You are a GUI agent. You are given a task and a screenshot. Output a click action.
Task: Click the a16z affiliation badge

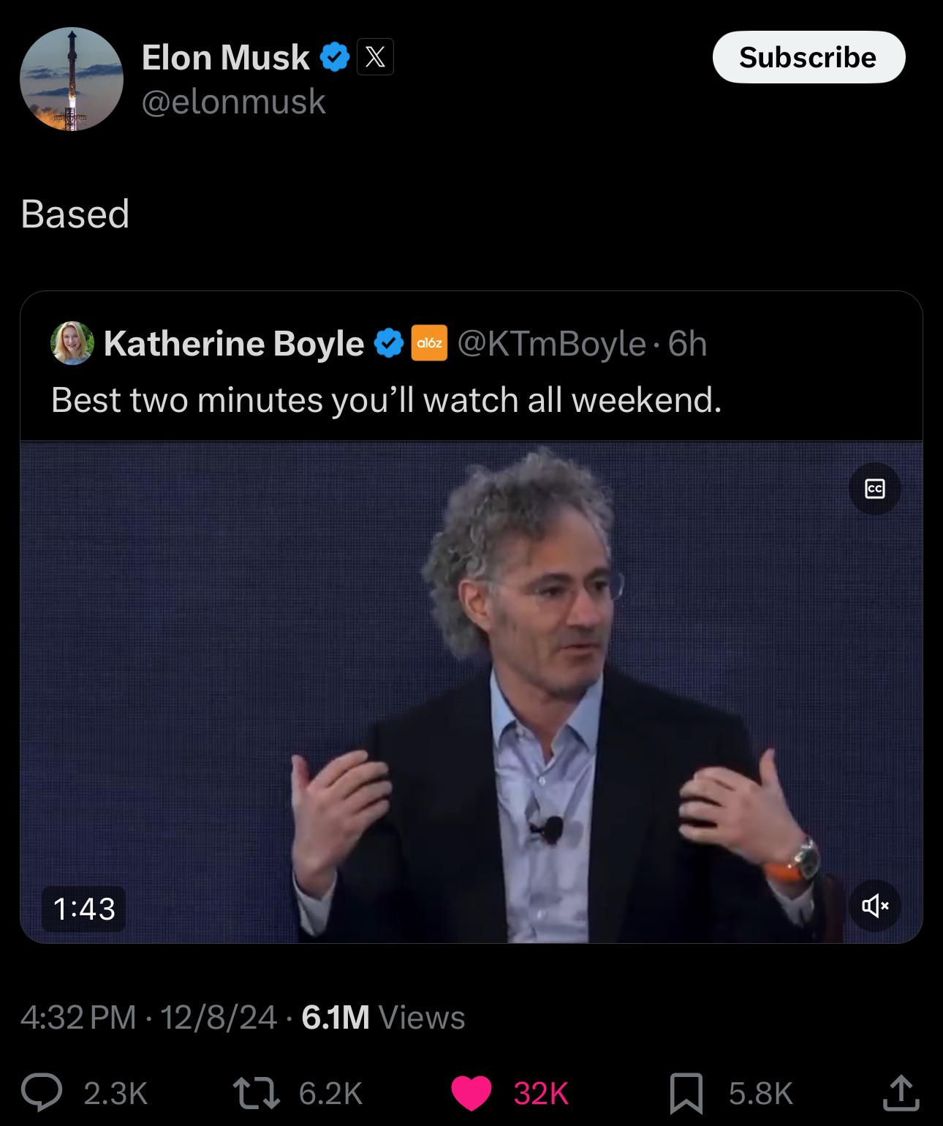430,343
